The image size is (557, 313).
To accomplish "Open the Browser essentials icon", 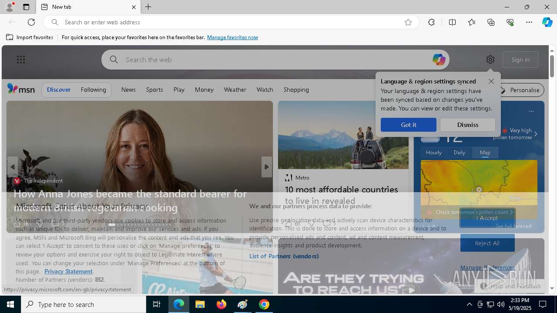I will pos(510,22).
